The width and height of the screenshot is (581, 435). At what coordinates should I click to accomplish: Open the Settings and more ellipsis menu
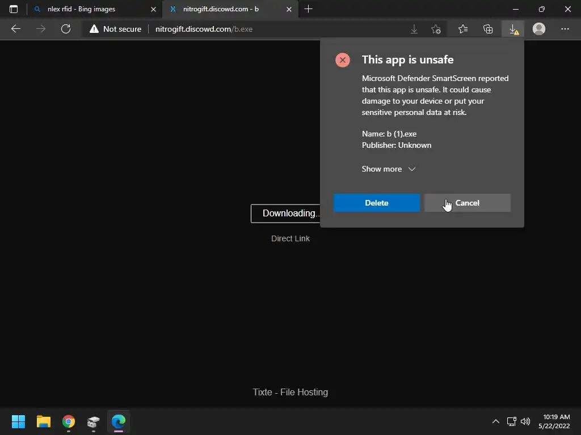(565, 29)
